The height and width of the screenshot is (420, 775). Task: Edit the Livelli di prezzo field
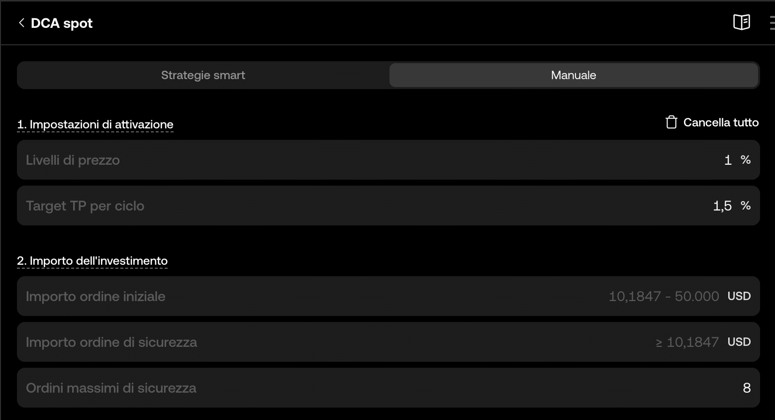click(388, 160)
